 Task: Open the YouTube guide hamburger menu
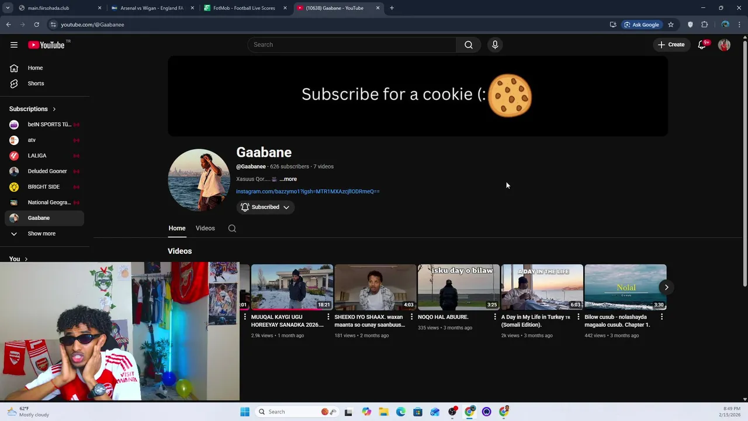point(14,44)
